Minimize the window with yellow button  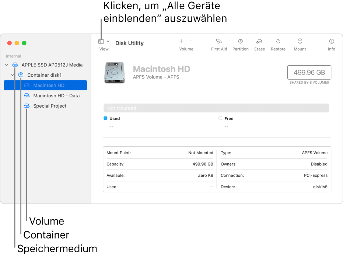[x=17, y=43]
